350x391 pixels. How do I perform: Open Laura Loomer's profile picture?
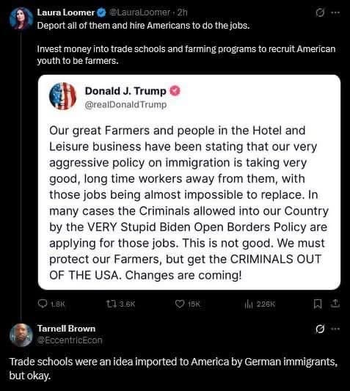(x=21, y=18)
